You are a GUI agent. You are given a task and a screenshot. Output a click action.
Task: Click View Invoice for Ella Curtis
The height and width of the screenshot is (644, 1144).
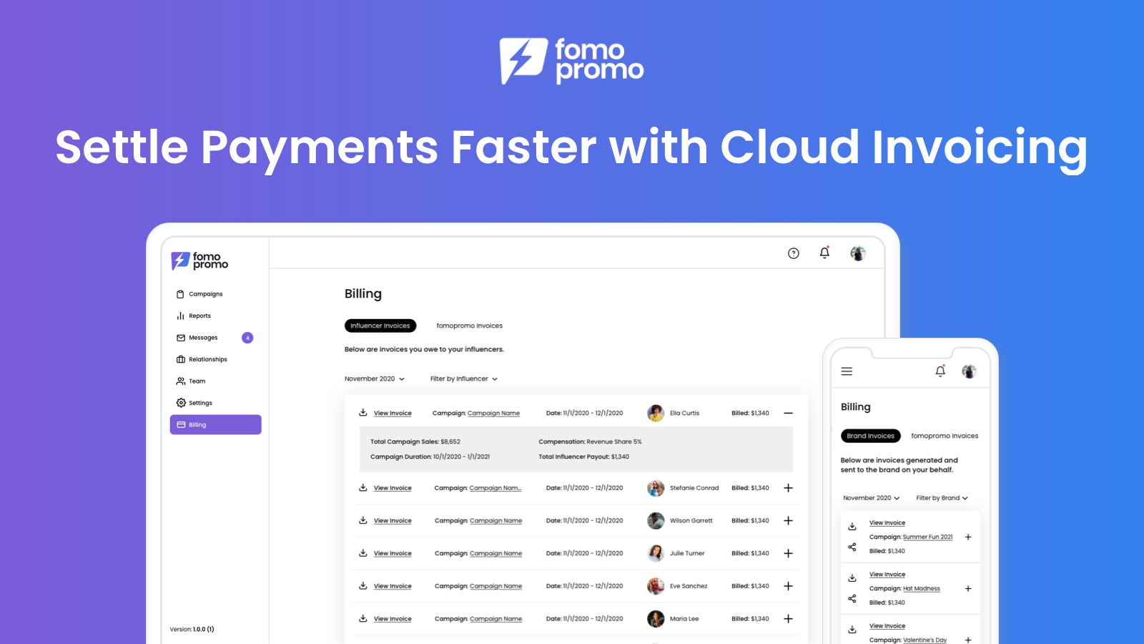coord(393,413)
